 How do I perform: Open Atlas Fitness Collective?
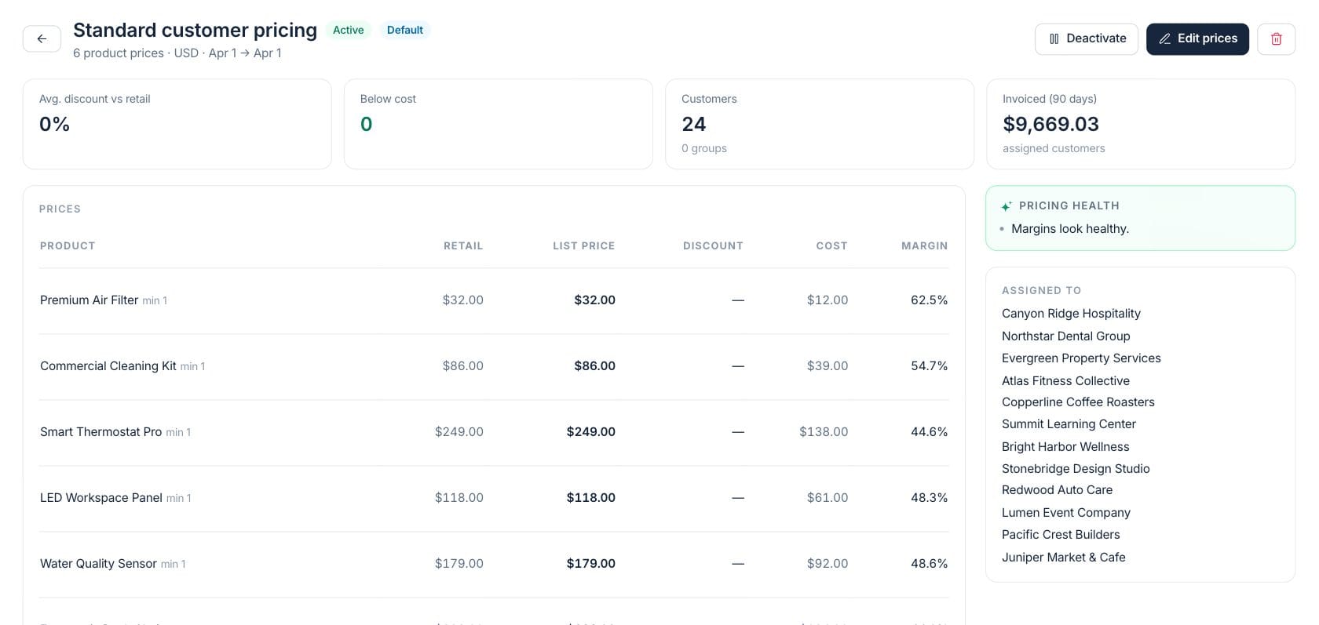click(1065, 380)
